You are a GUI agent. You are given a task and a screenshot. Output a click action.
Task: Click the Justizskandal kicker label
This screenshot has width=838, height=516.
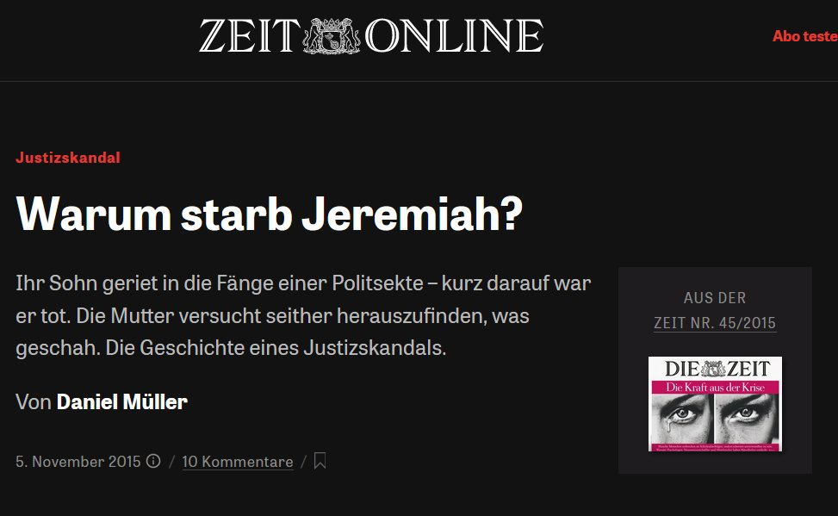pyautogui.click(x=68, y=158)
